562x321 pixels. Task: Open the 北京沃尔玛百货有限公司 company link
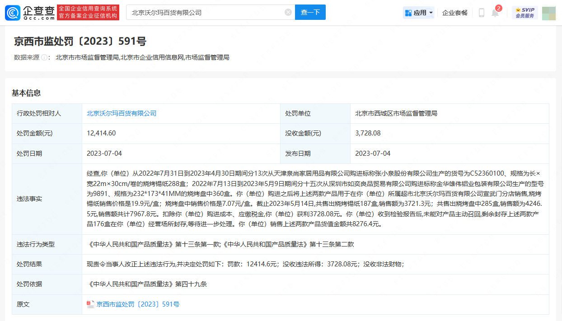[122, 113]
